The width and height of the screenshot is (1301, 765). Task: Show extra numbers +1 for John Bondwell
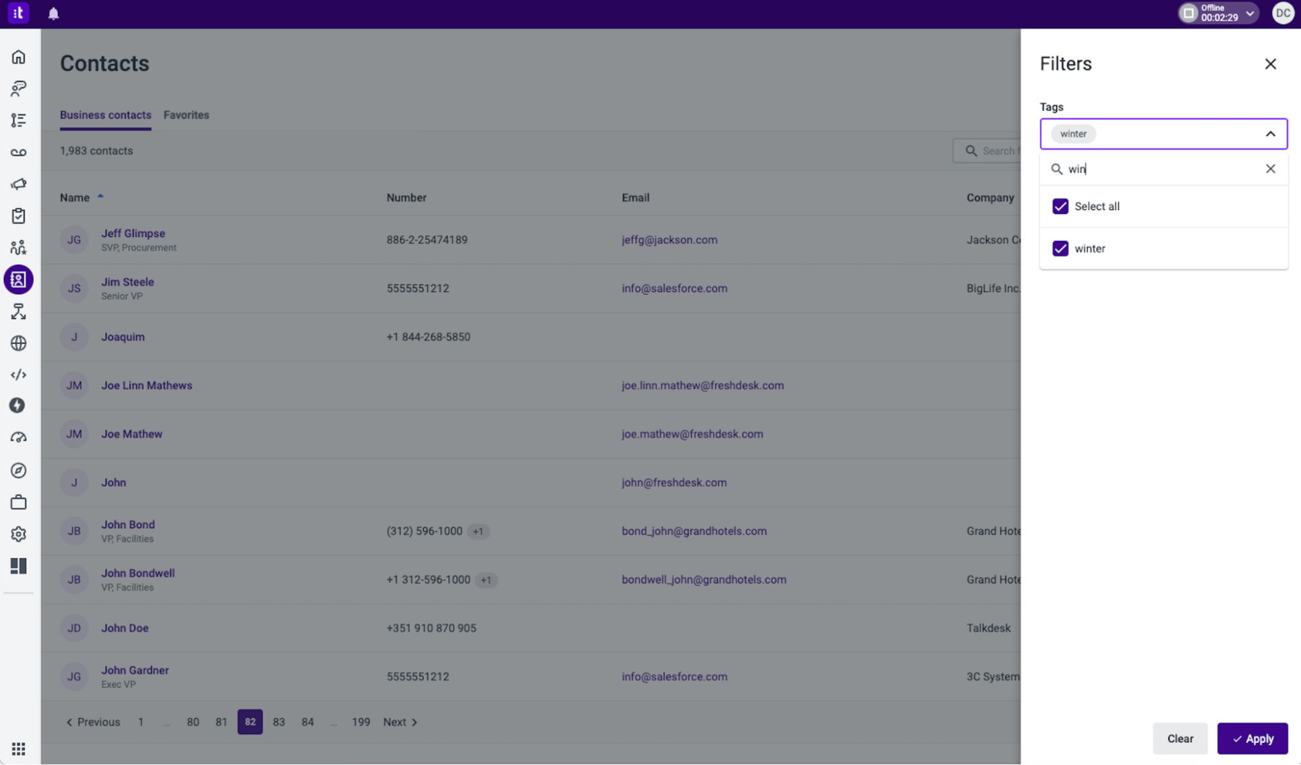pyautogui.click(x=486, y=580)
